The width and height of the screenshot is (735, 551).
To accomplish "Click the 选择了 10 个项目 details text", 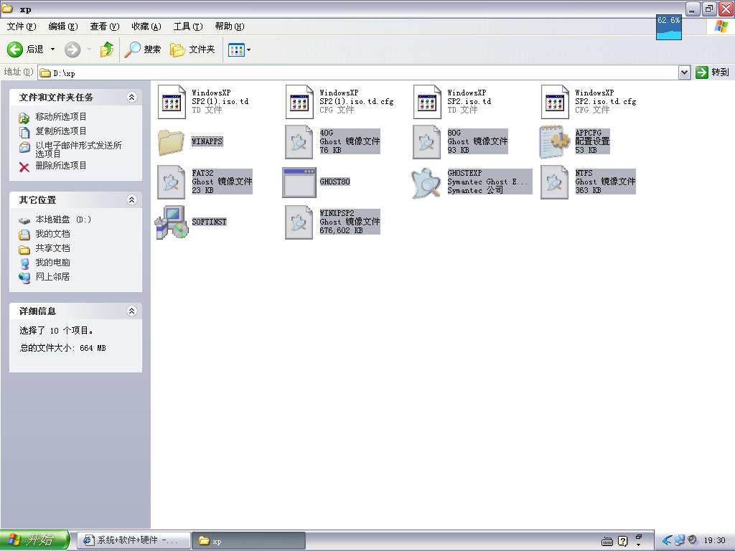I will pos(56,331).
